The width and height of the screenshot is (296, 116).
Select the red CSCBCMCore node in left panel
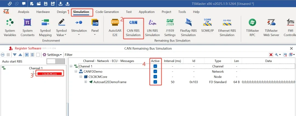pos(50,74)
